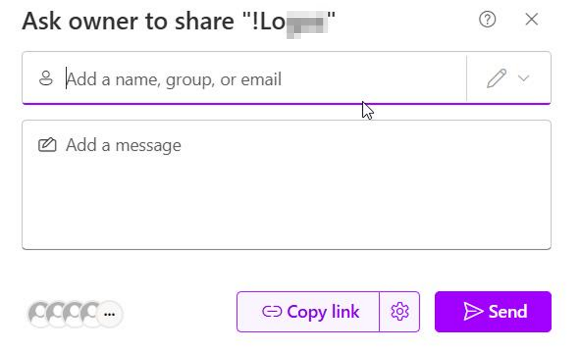The height and width of the screenshot is (352, 580).
Task: Click the paper plane icon on Send
Action: pyautogui.click(x=473, y=312)
